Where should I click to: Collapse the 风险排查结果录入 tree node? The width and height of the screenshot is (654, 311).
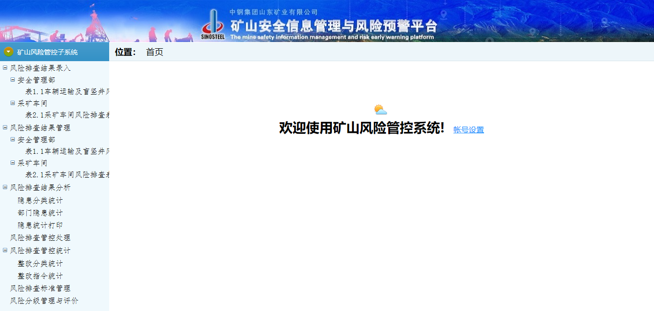[5, 68]
